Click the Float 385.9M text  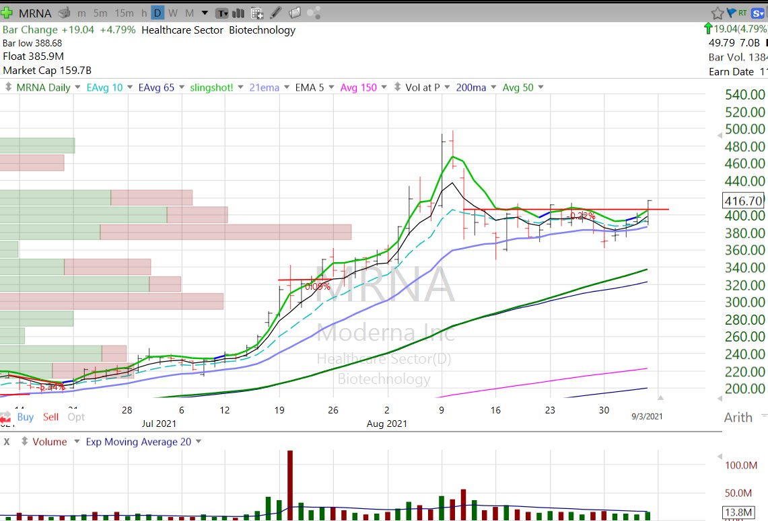click(x=33, y=56)
